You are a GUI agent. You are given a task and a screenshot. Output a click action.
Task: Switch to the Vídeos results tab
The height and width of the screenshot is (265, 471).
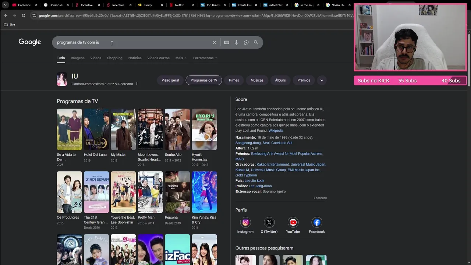click(x=96, y=58)
